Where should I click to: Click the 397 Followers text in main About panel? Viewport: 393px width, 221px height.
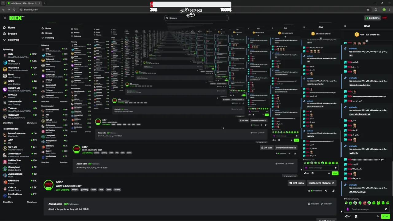[71, 204]
